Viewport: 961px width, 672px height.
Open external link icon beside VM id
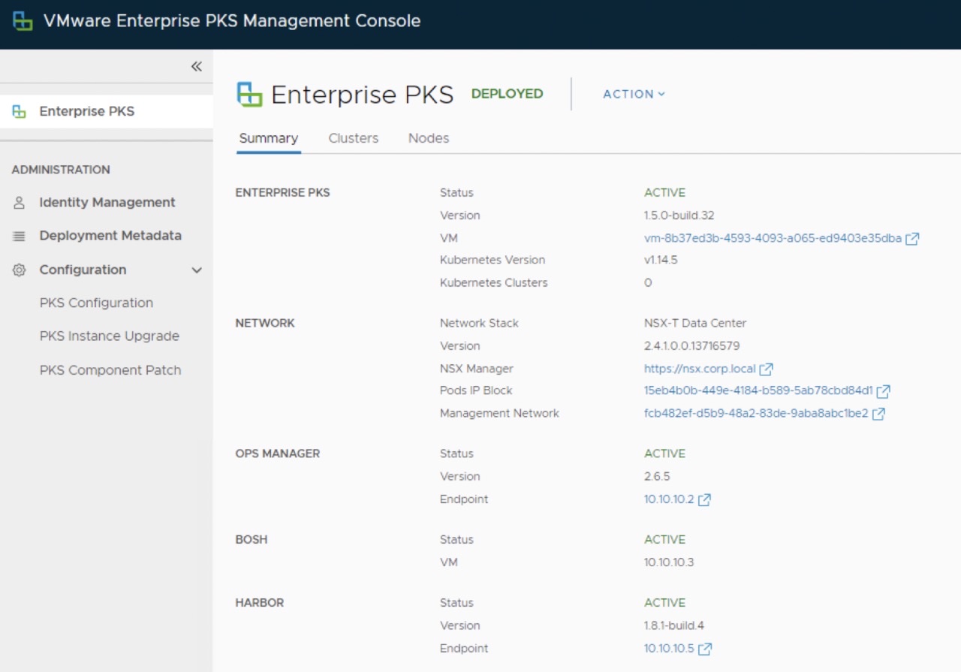coord(912,239)
